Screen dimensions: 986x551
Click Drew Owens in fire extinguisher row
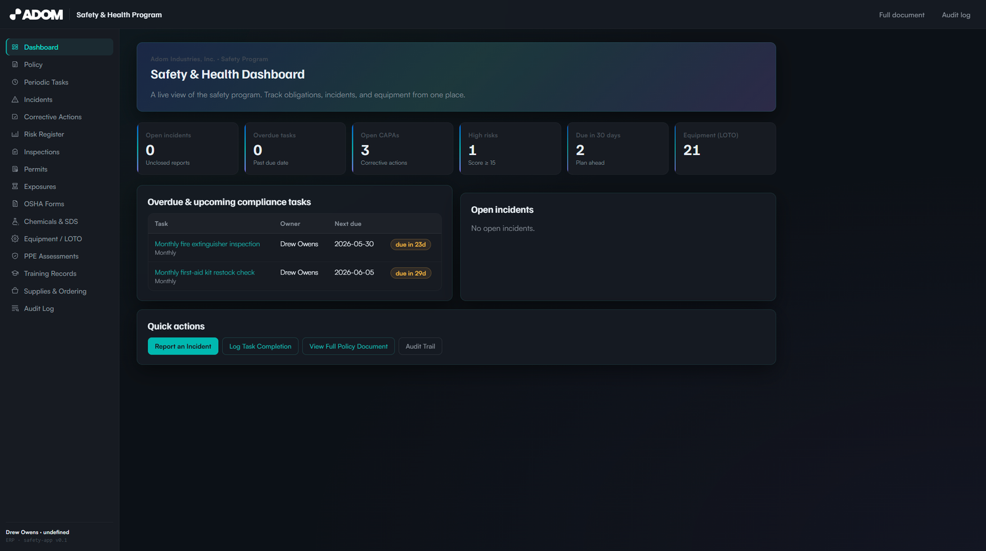click(299, 244)
